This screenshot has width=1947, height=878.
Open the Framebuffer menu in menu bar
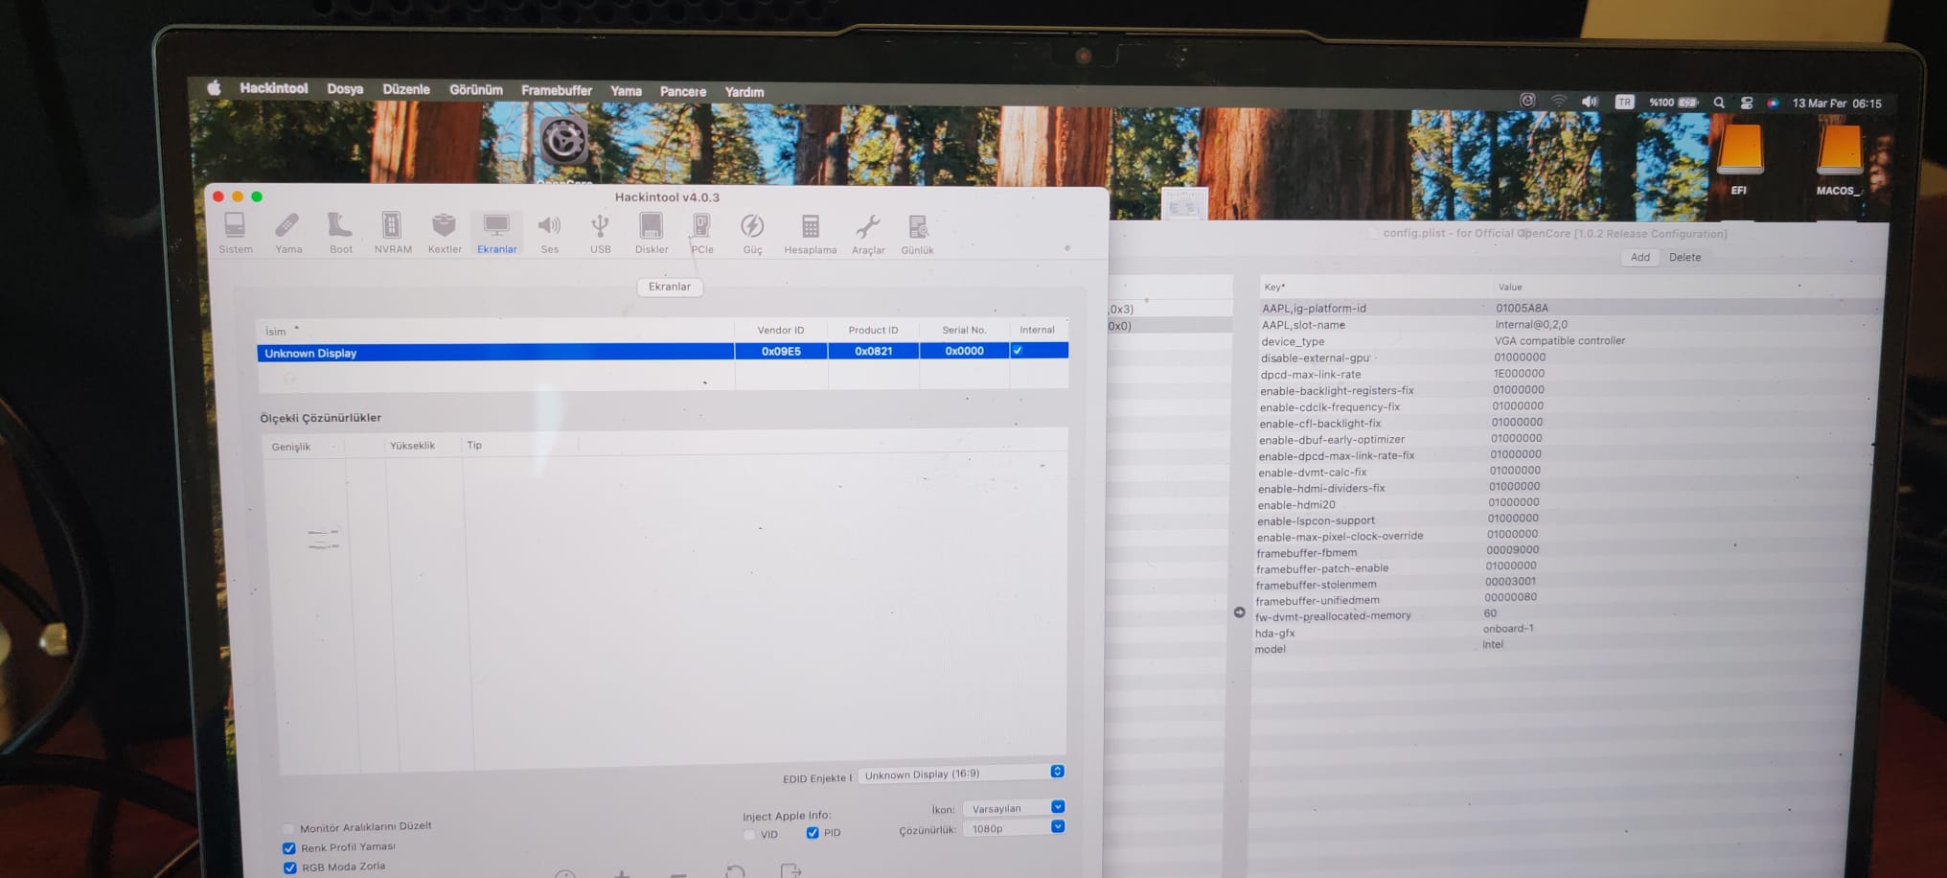tap(556, 90)
